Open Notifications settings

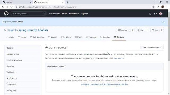coord(23,78)
